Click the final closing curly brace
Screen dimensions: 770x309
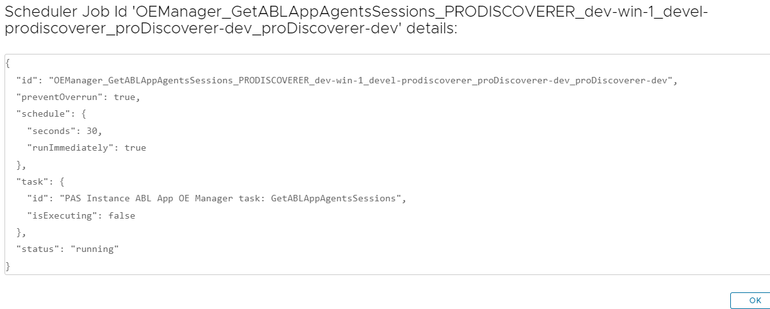(7, 266)
